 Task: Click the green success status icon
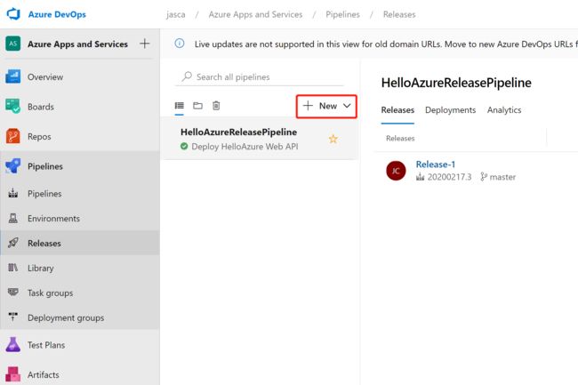click(x=184, y=146)
